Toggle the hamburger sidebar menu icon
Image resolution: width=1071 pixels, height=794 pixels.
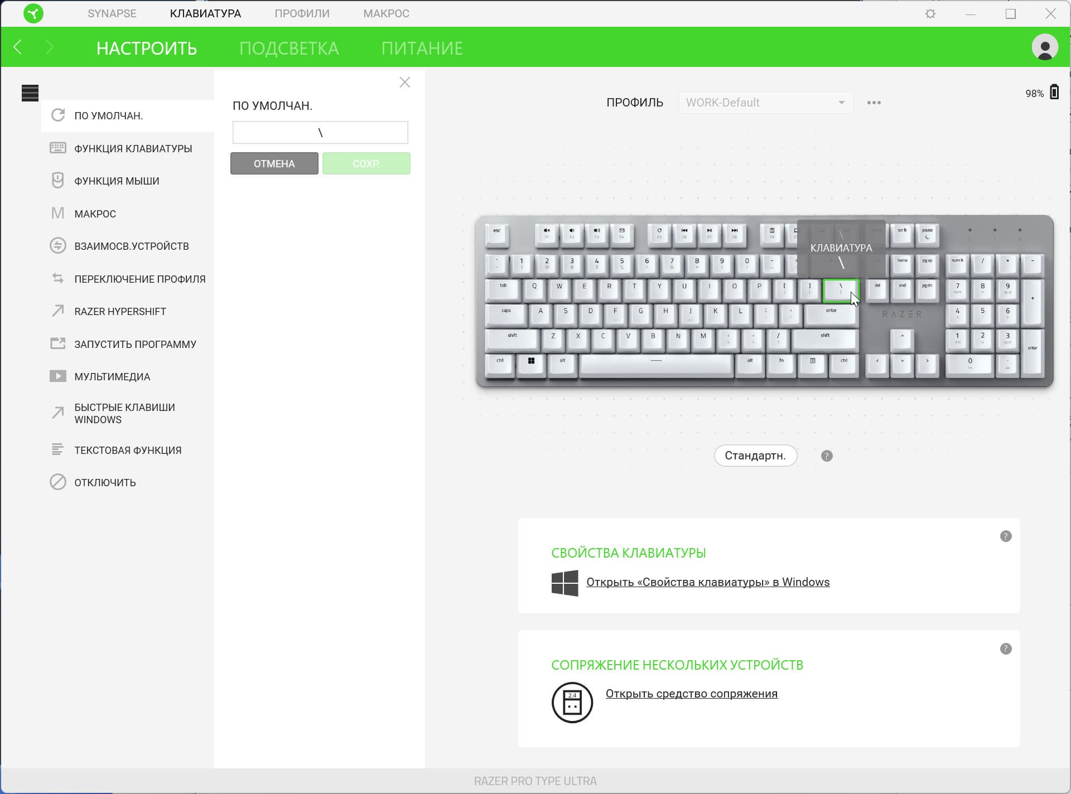click(x=30, y=93)
